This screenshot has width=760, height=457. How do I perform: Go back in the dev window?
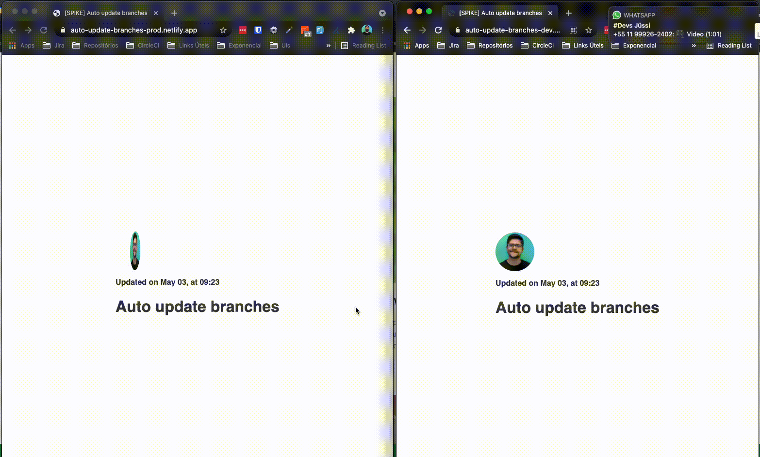pos(407,30)
